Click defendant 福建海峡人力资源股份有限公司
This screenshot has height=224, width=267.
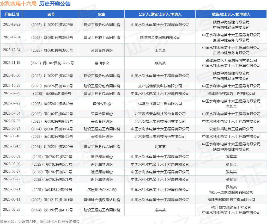[x=231, y=60]
